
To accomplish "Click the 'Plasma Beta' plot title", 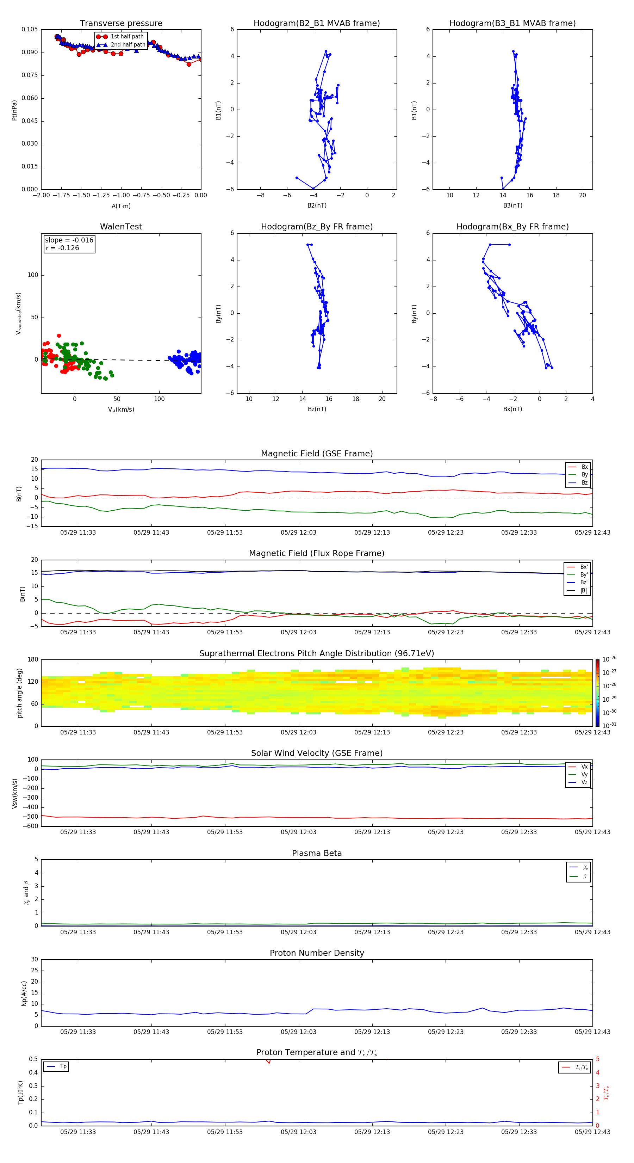I will tap(317, 854).
